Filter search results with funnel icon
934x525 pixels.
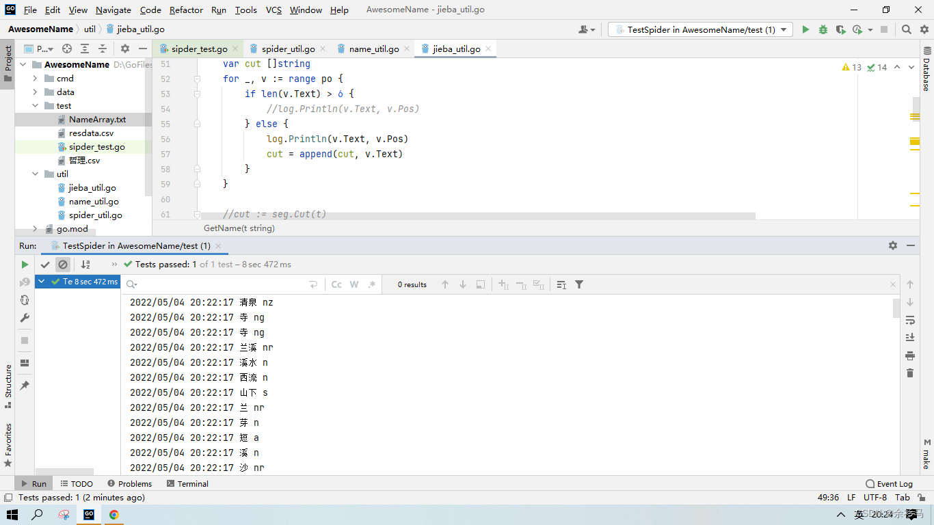(579, 284)
